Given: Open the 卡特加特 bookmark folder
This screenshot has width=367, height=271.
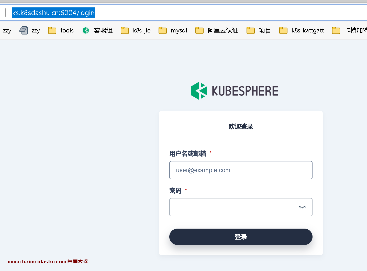Looking at the screenshot, I should 349,31.
